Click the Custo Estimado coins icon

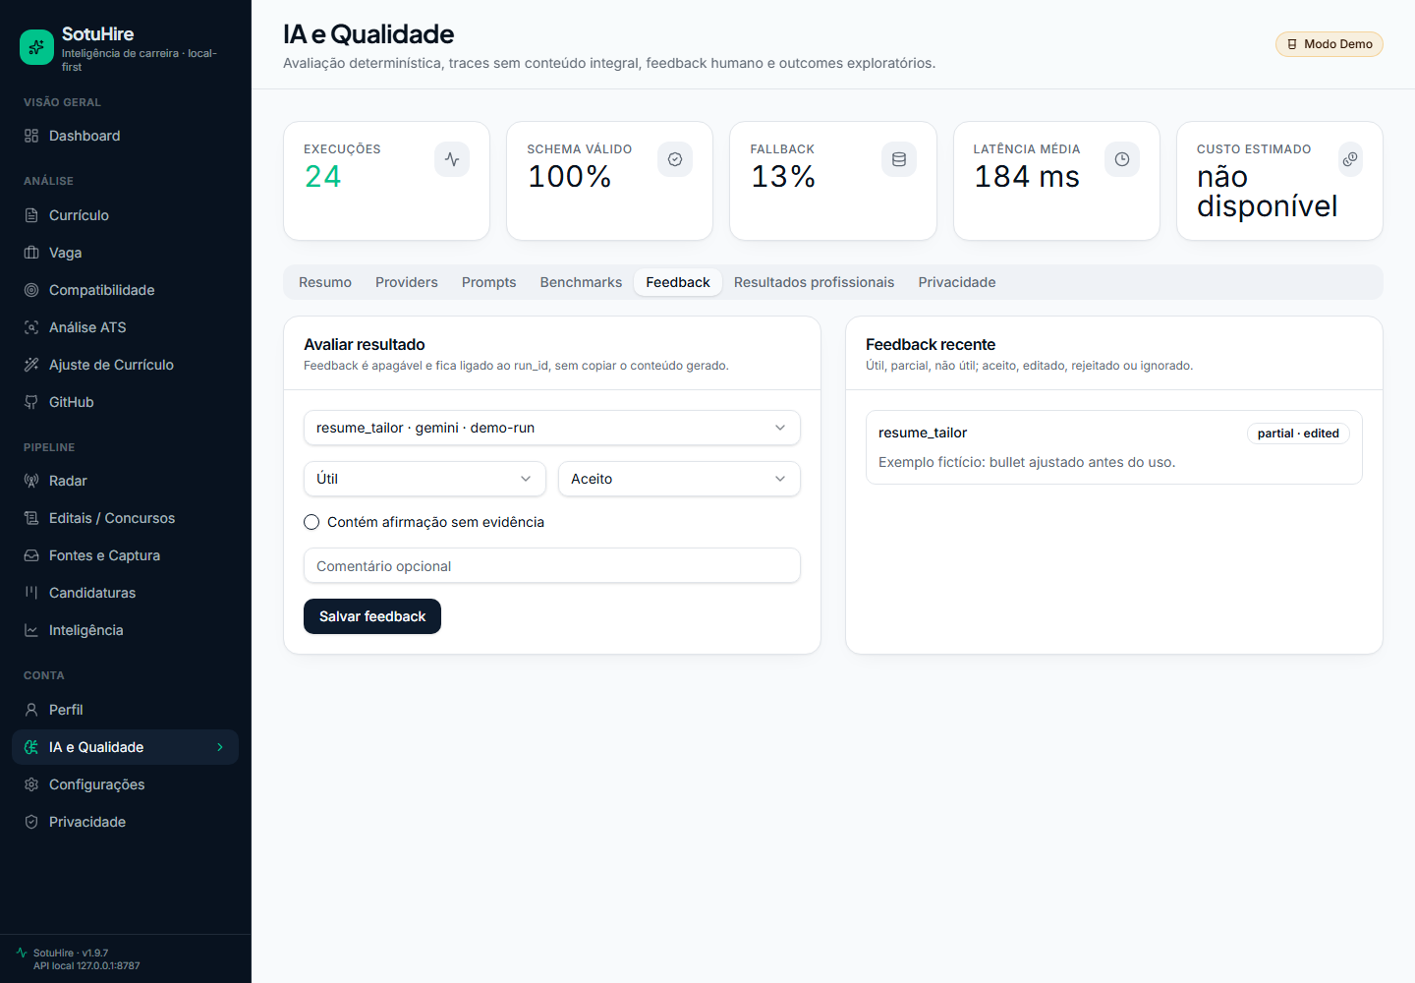click(1351, 159)
